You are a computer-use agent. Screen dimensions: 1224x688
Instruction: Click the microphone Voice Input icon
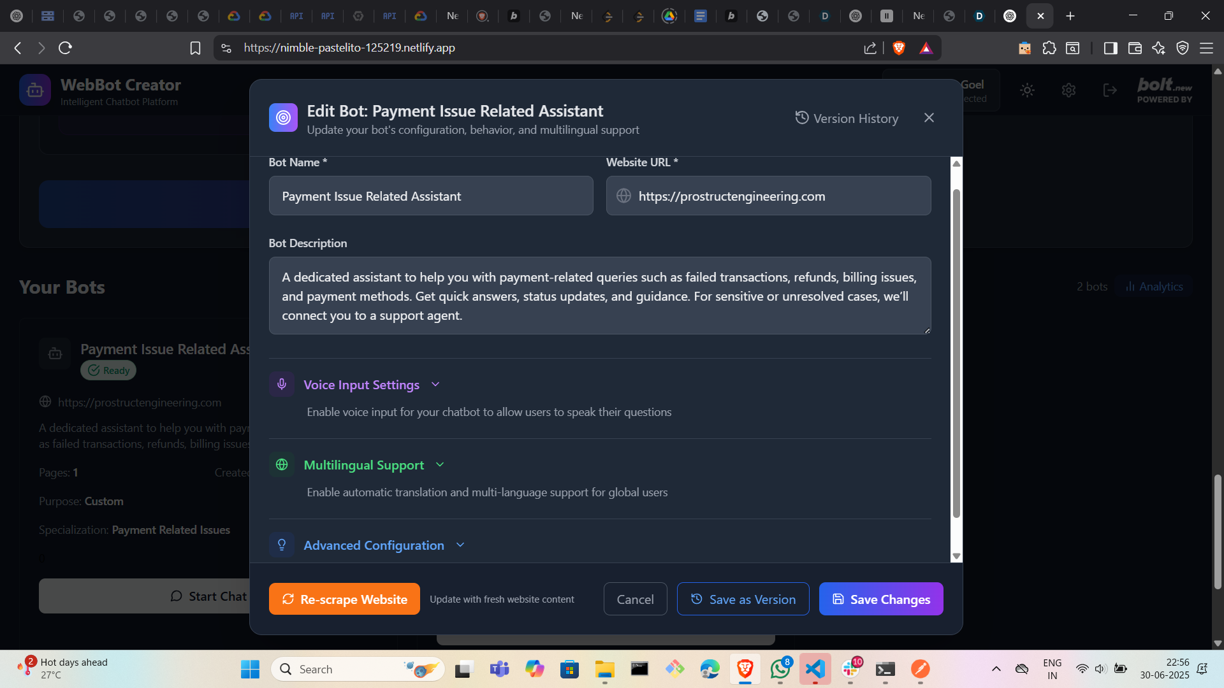pyautogui.click(x=282, y=384)
